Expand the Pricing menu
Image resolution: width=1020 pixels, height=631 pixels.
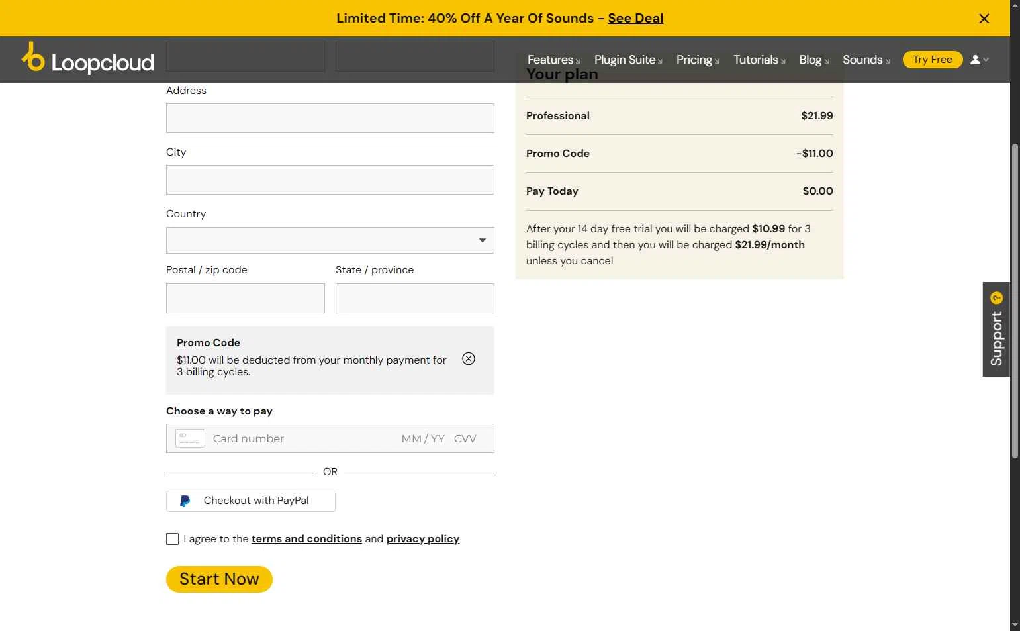point(698,60)
